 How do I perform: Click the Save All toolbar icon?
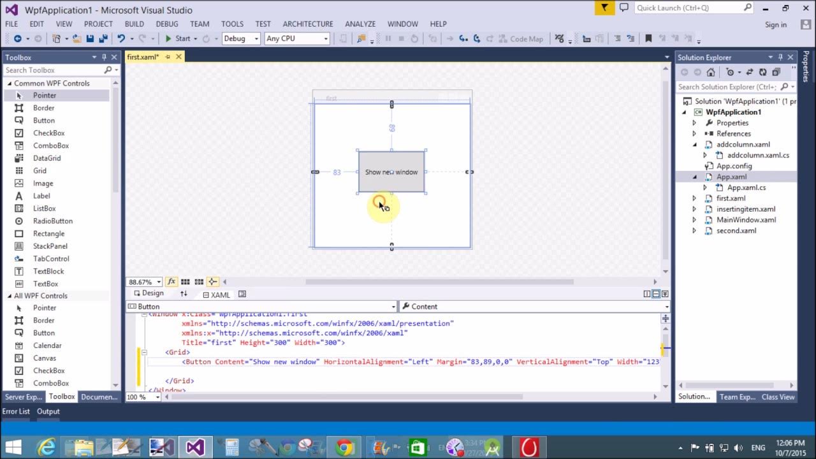point(103,38)
